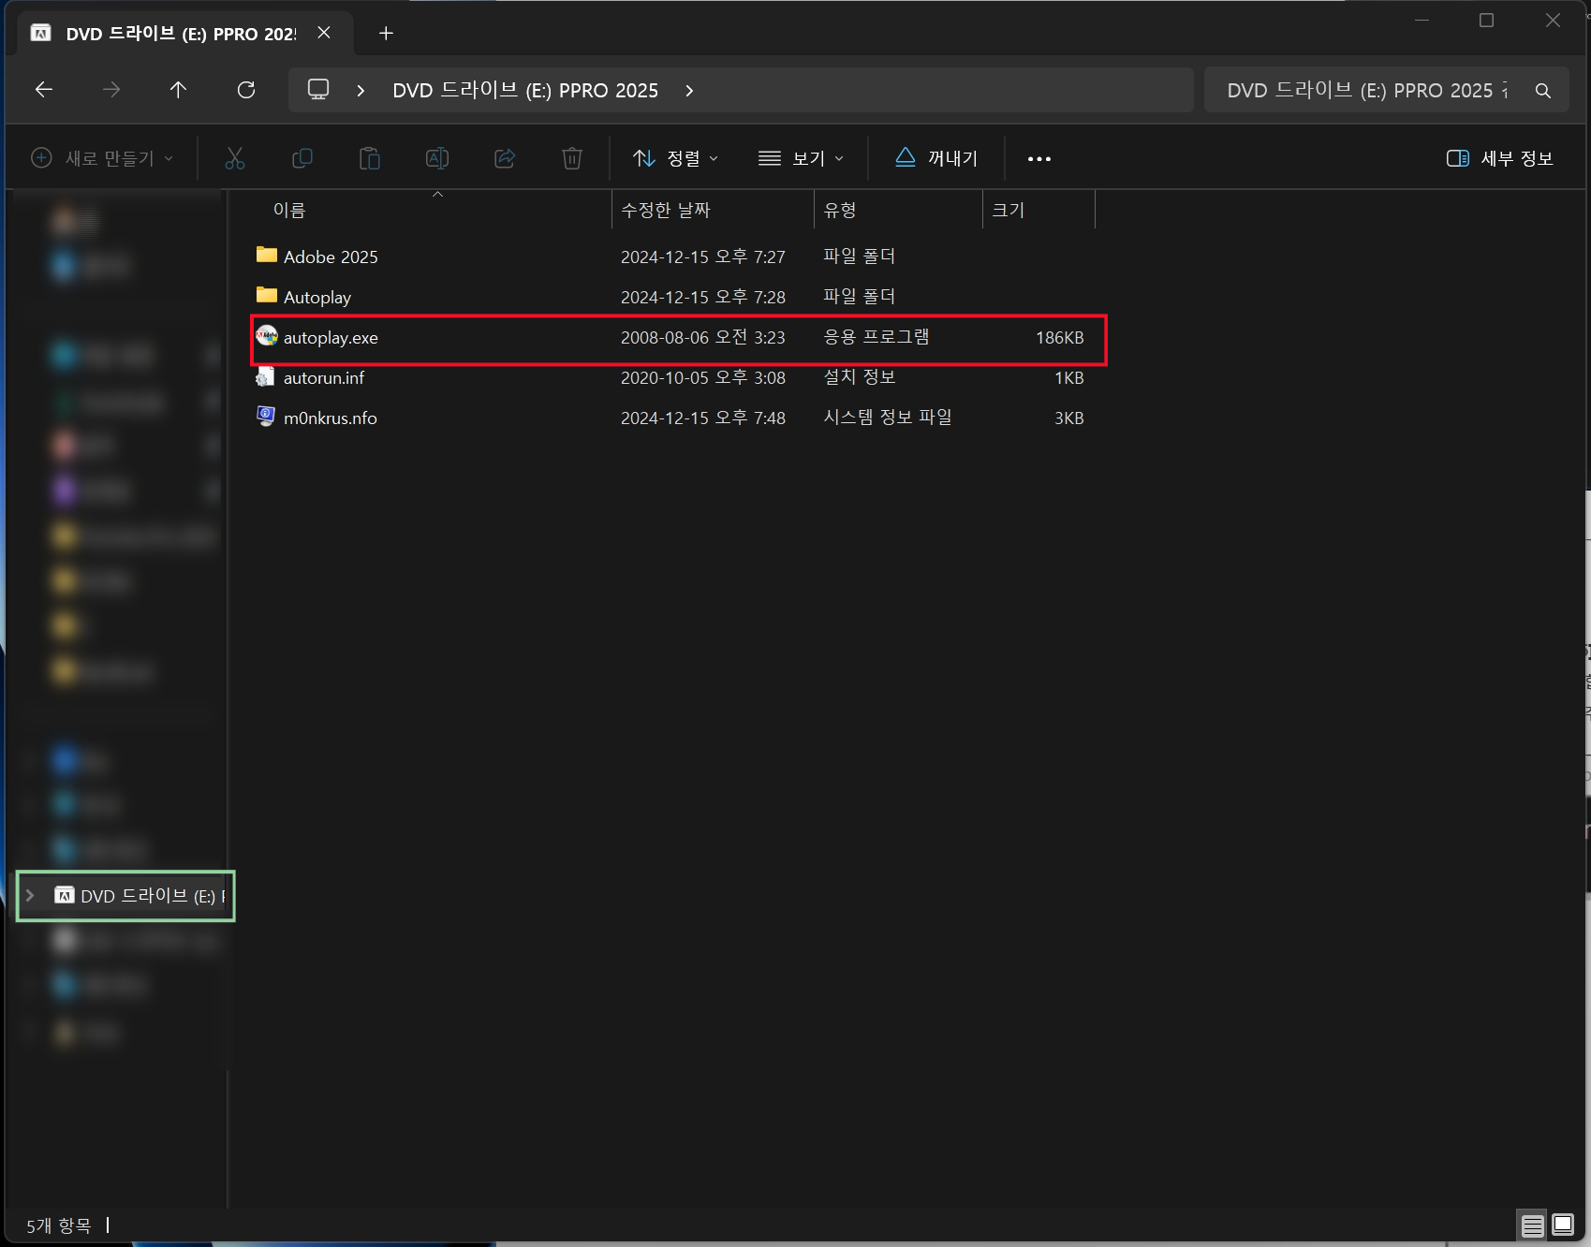
Task: Open the 새로 만들기 dropdown
Action: coord(102,158)
